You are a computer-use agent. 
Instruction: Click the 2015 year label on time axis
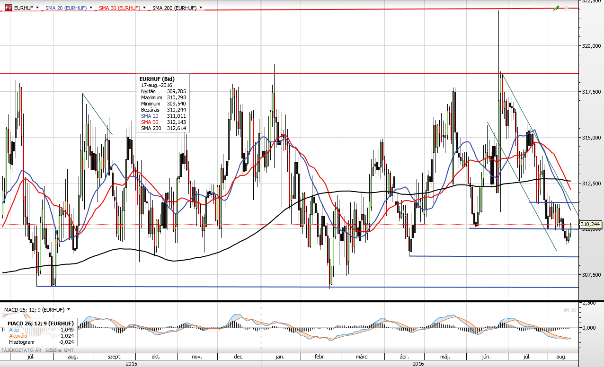[x=132, y=364]
